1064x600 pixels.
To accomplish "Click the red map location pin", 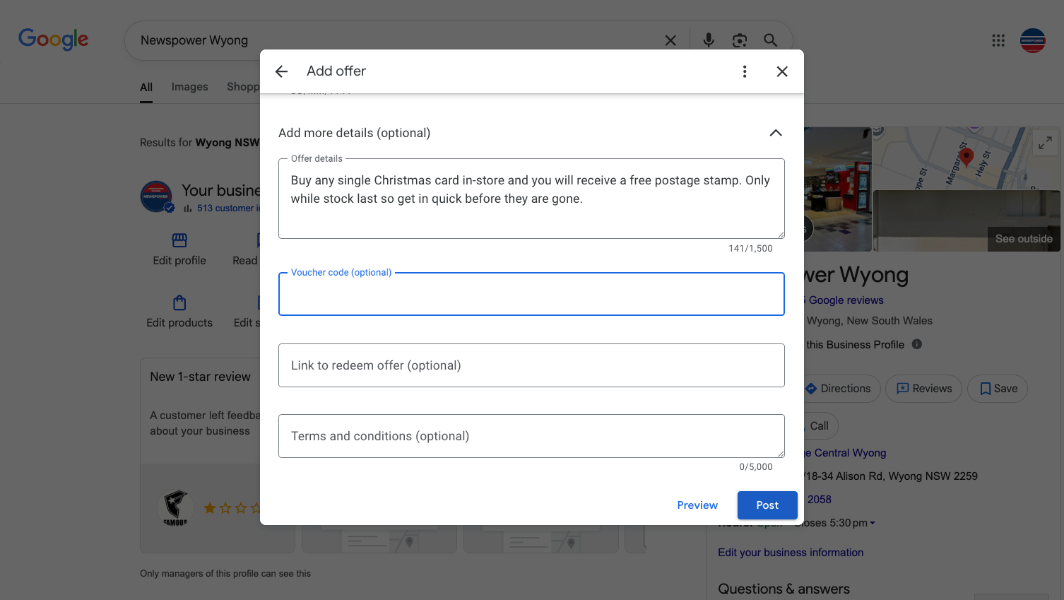I will [x=967, y=157].
